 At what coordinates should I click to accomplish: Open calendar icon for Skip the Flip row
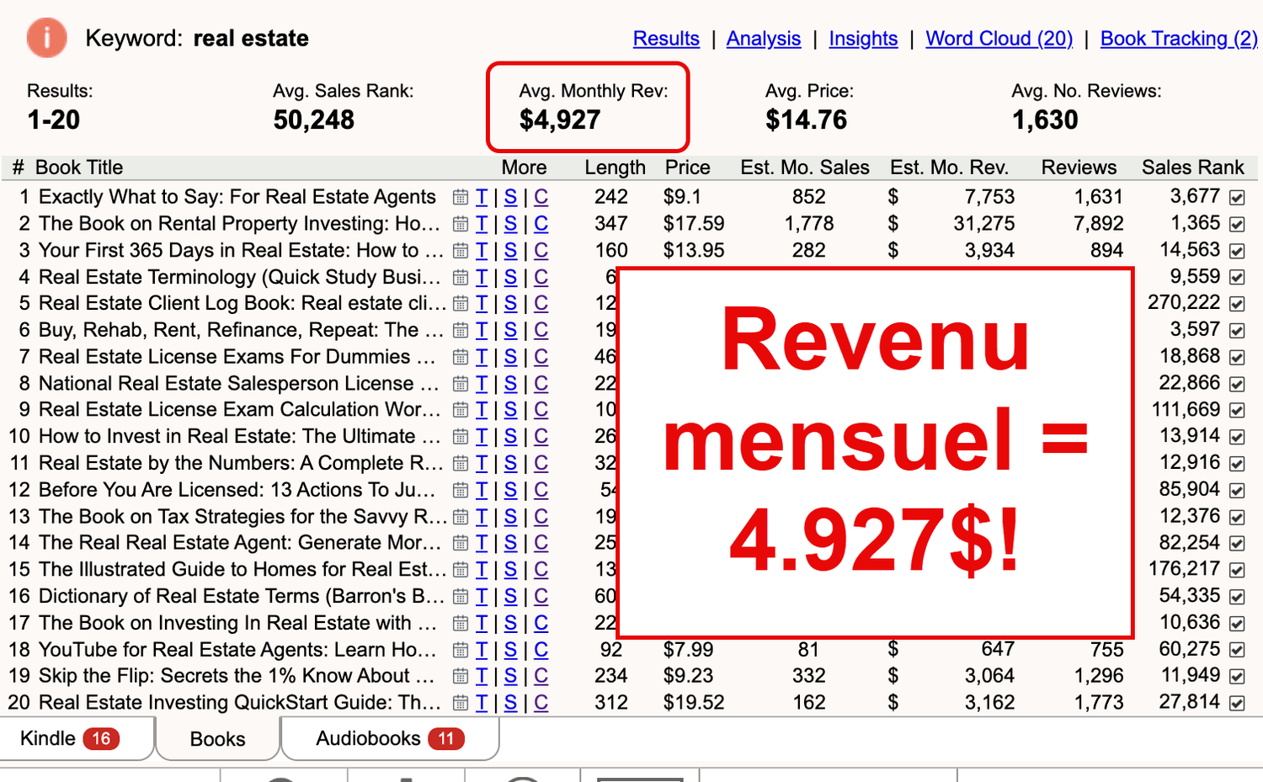tap(461, 676)
